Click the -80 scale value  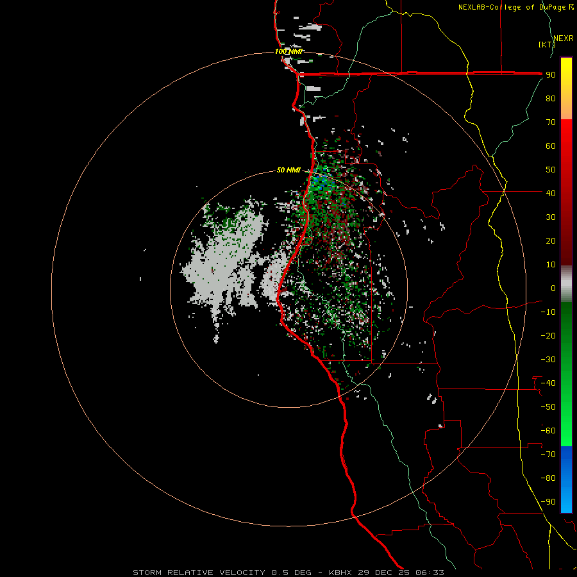coord(548,478)
